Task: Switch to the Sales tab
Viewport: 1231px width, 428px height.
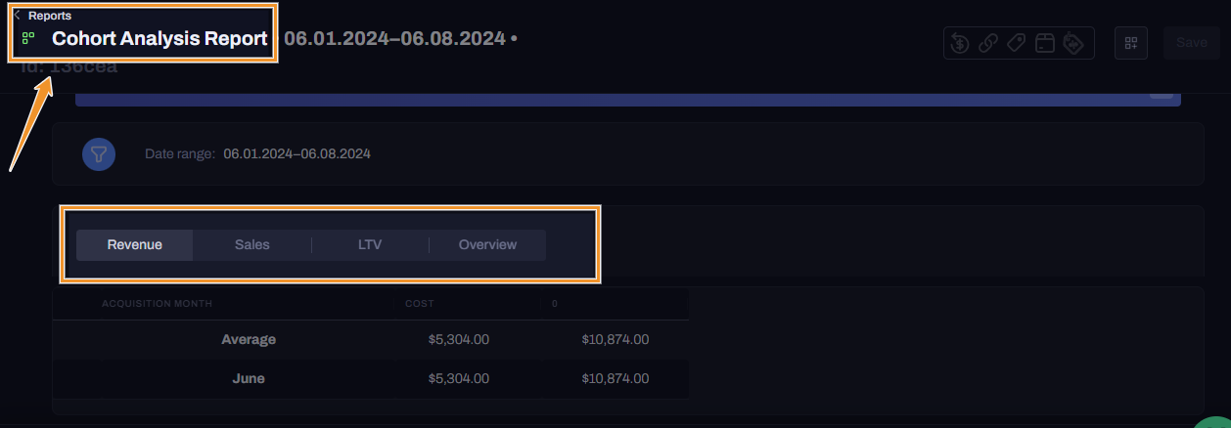Action: coord(252,245)
